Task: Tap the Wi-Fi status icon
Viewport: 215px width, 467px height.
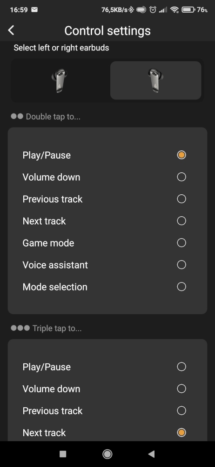Action: [175, 10]
